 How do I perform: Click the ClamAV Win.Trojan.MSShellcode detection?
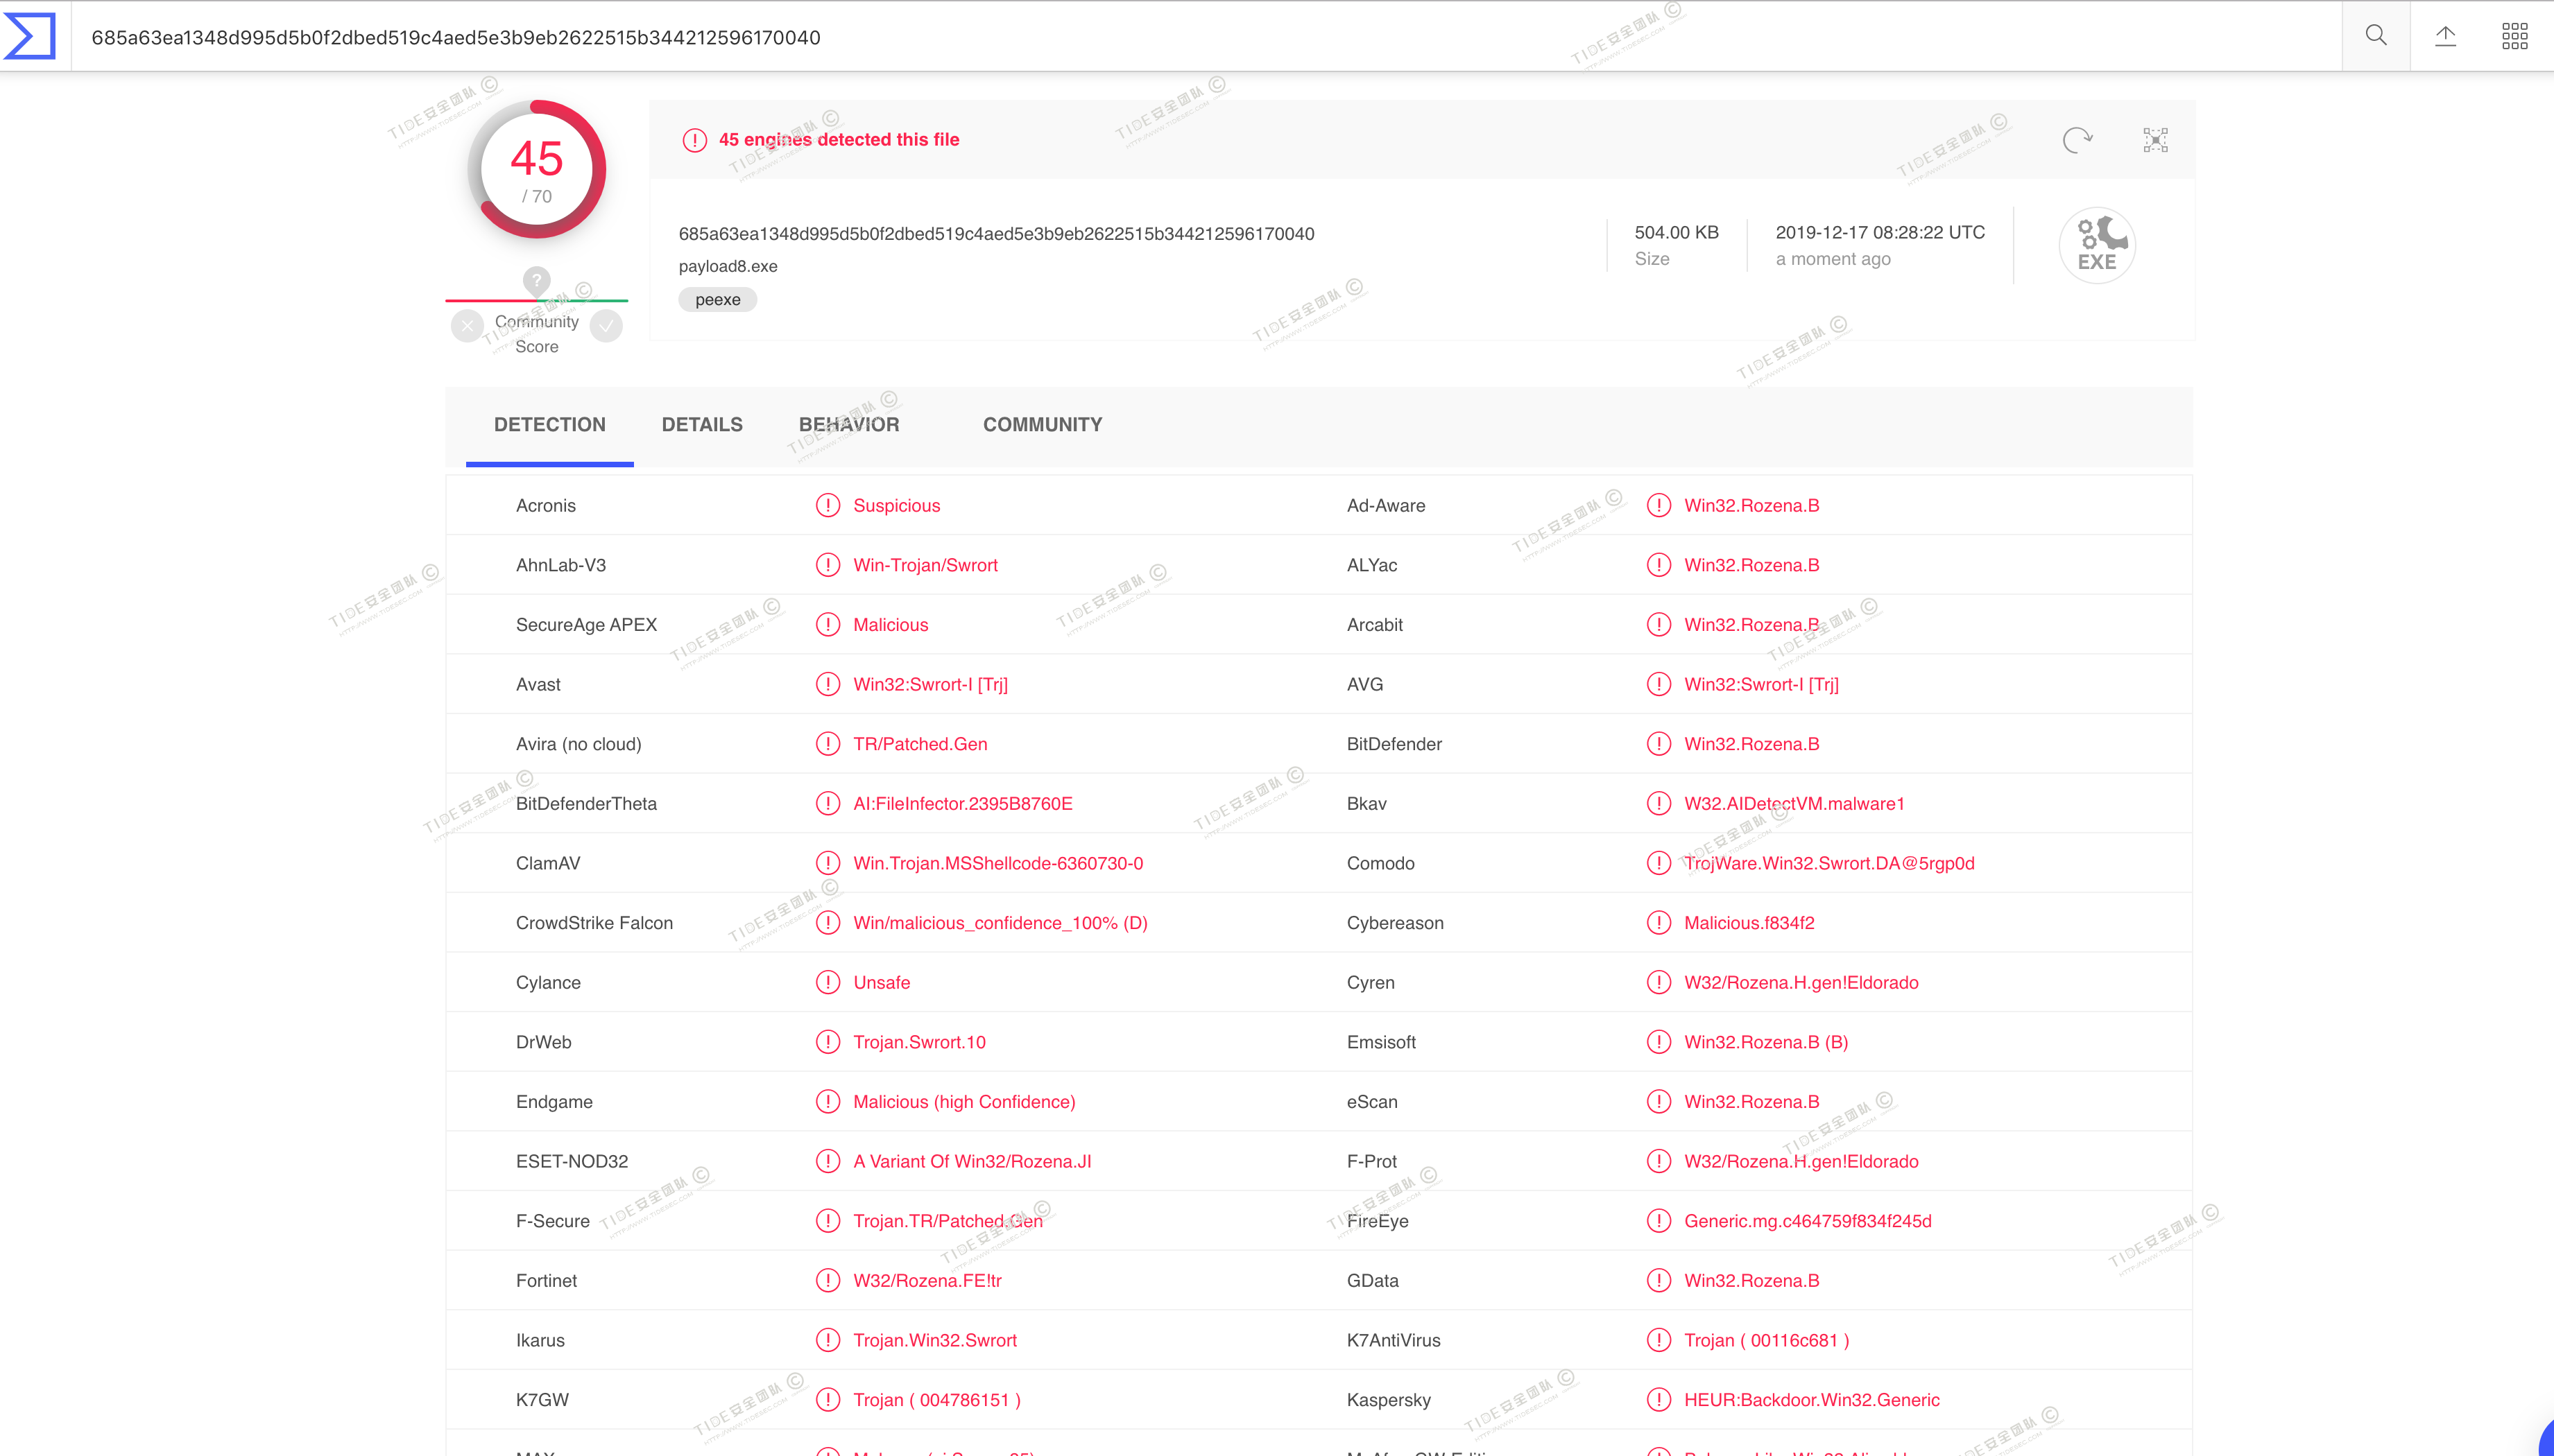click(x=997, y=863)
